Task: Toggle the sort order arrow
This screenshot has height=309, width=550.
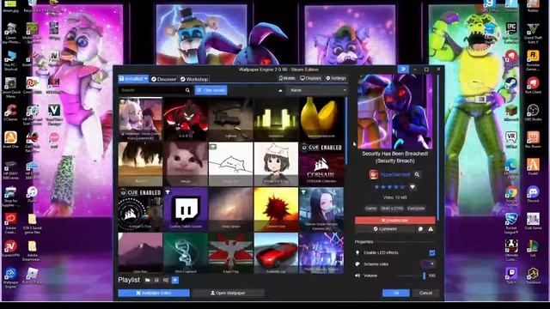Action: 280,91
